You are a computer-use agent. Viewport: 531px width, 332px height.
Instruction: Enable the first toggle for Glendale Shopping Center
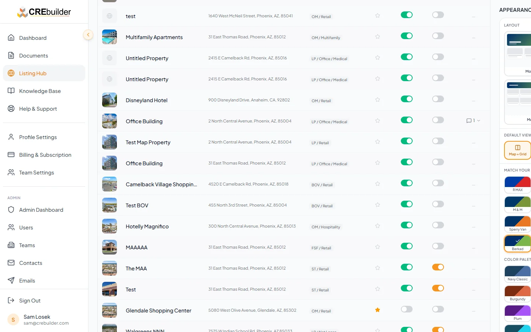tap(406, 309)
